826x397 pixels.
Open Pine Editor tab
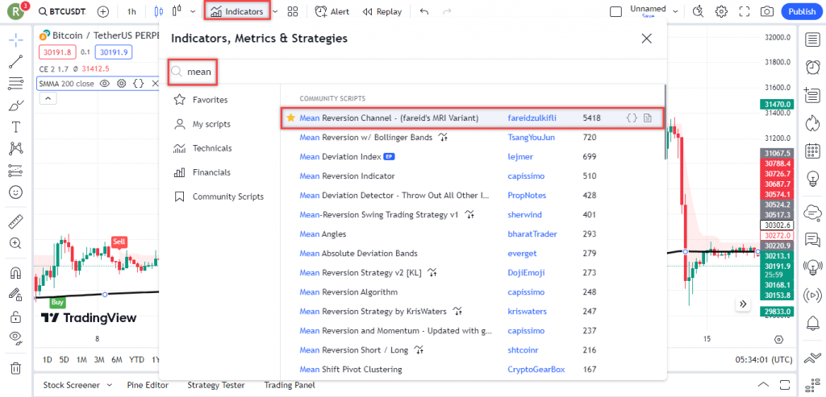pyautogui.click(x=148, y=385)
